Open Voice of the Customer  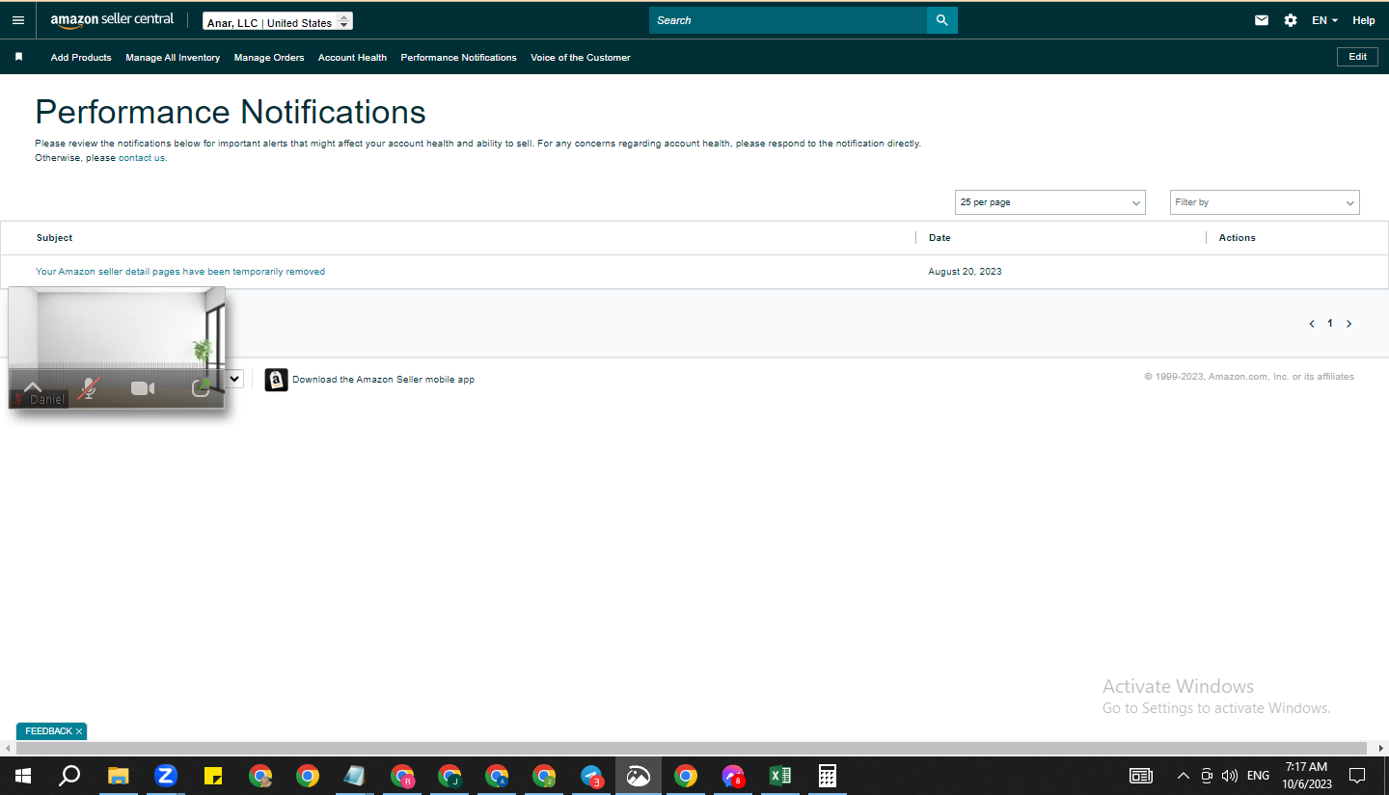click(x=580, y=58)
